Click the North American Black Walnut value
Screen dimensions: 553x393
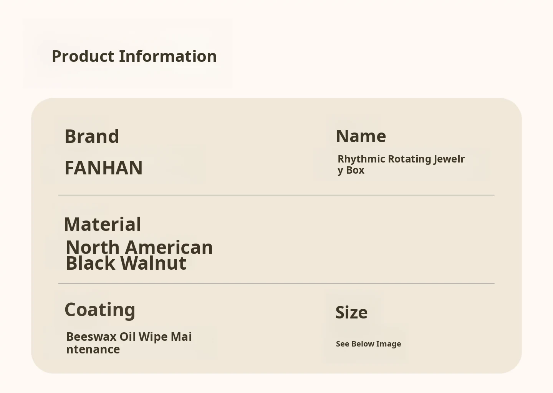tap(139, 255)
